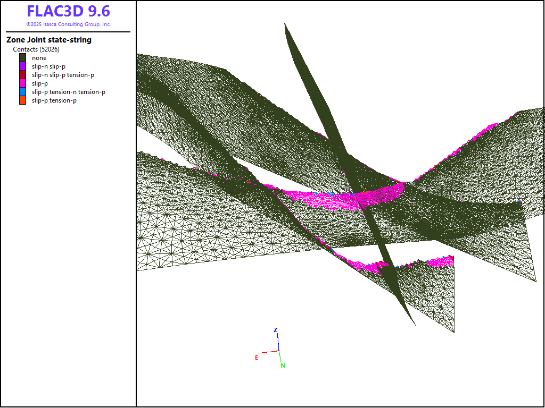Click the axes triad origin
545x408 pixels.
click(278, 351)
